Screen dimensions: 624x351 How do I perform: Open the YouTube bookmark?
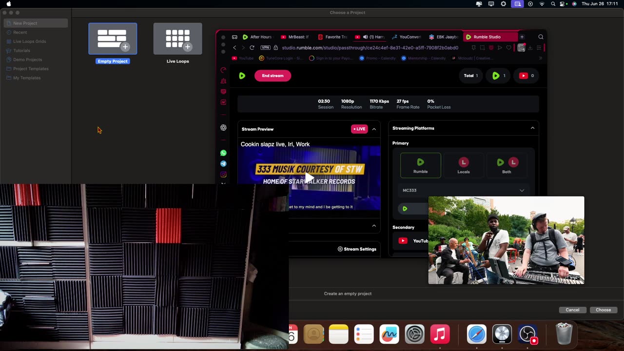[243, 58]
